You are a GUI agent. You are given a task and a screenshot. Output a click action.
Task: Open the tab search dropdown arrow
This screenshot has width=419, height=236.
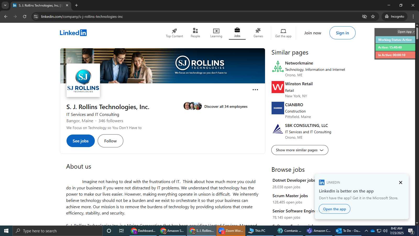tap(5, 5)
